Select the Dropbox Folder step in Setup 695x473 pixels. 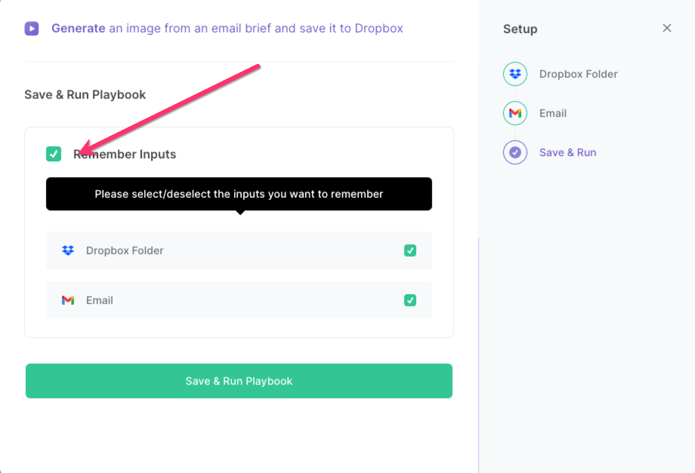[x=578, y=74]
